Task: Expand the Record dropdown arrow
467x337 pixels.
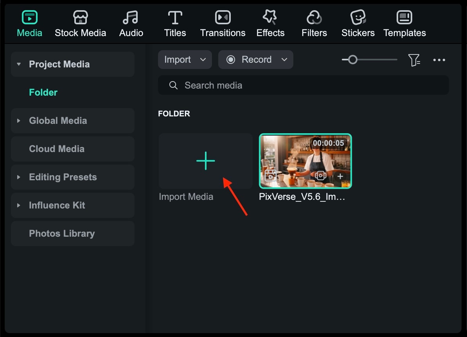Action: coord(284,60)
